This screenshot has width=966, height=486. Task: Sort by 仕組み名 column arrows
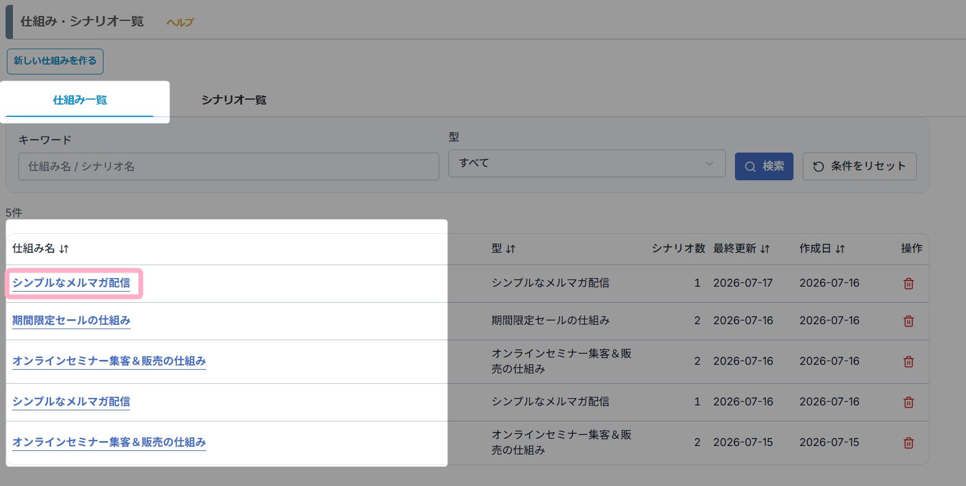(64, 249)
